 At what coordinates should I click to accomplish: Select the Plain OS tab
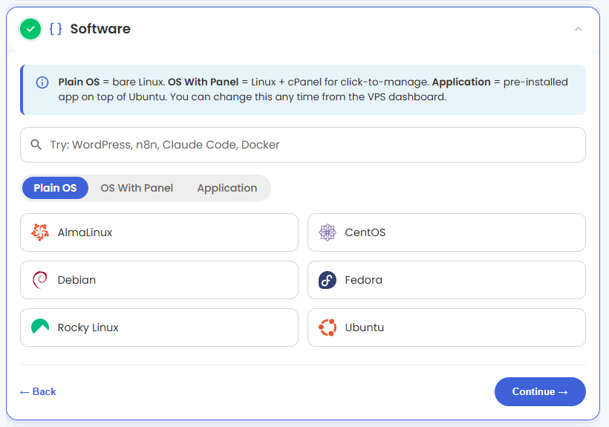click(x=55, y=188)
